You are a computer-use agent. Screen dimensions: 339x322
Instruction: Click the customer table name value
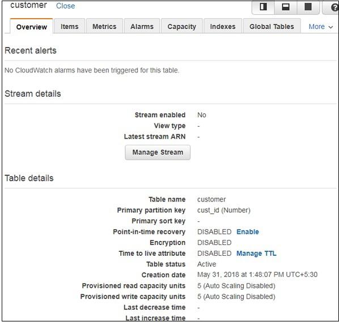211,199
